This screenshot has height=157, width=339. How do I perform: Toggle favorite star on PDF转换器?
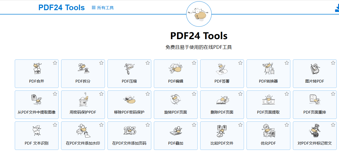point(287,63)
